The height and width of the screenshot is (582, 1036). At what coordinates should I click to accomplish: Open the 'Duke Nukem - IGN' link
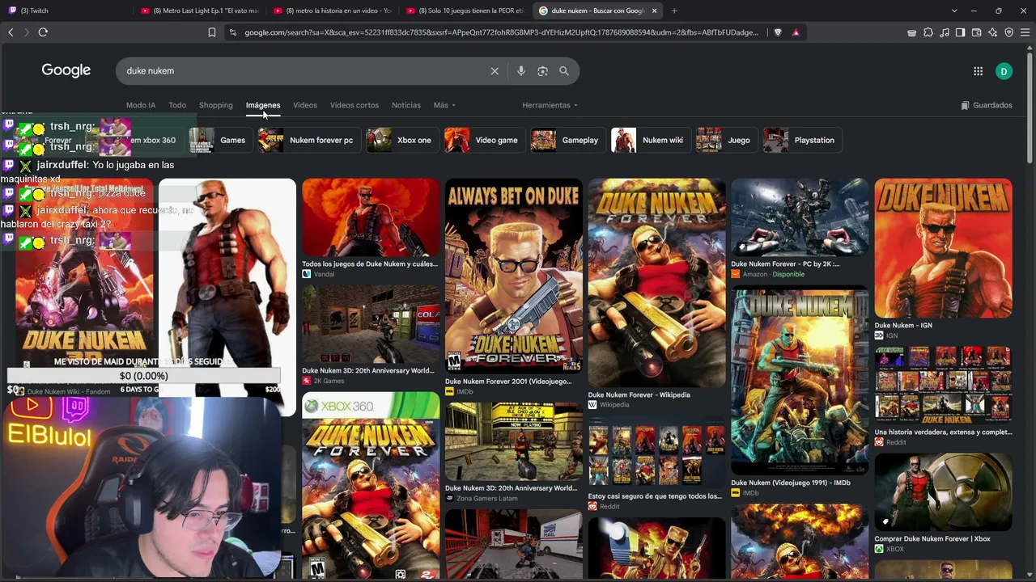pyautogui.click(x=903, y=326)
